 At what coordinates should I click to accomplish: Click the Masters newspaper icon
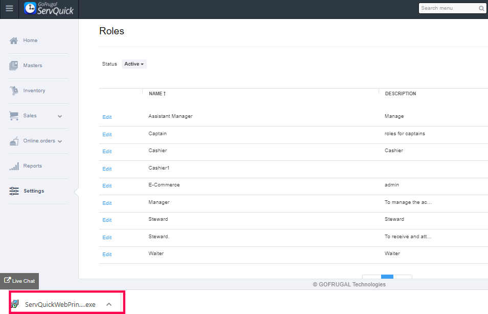pyautogui.click(x=14, y=66)
